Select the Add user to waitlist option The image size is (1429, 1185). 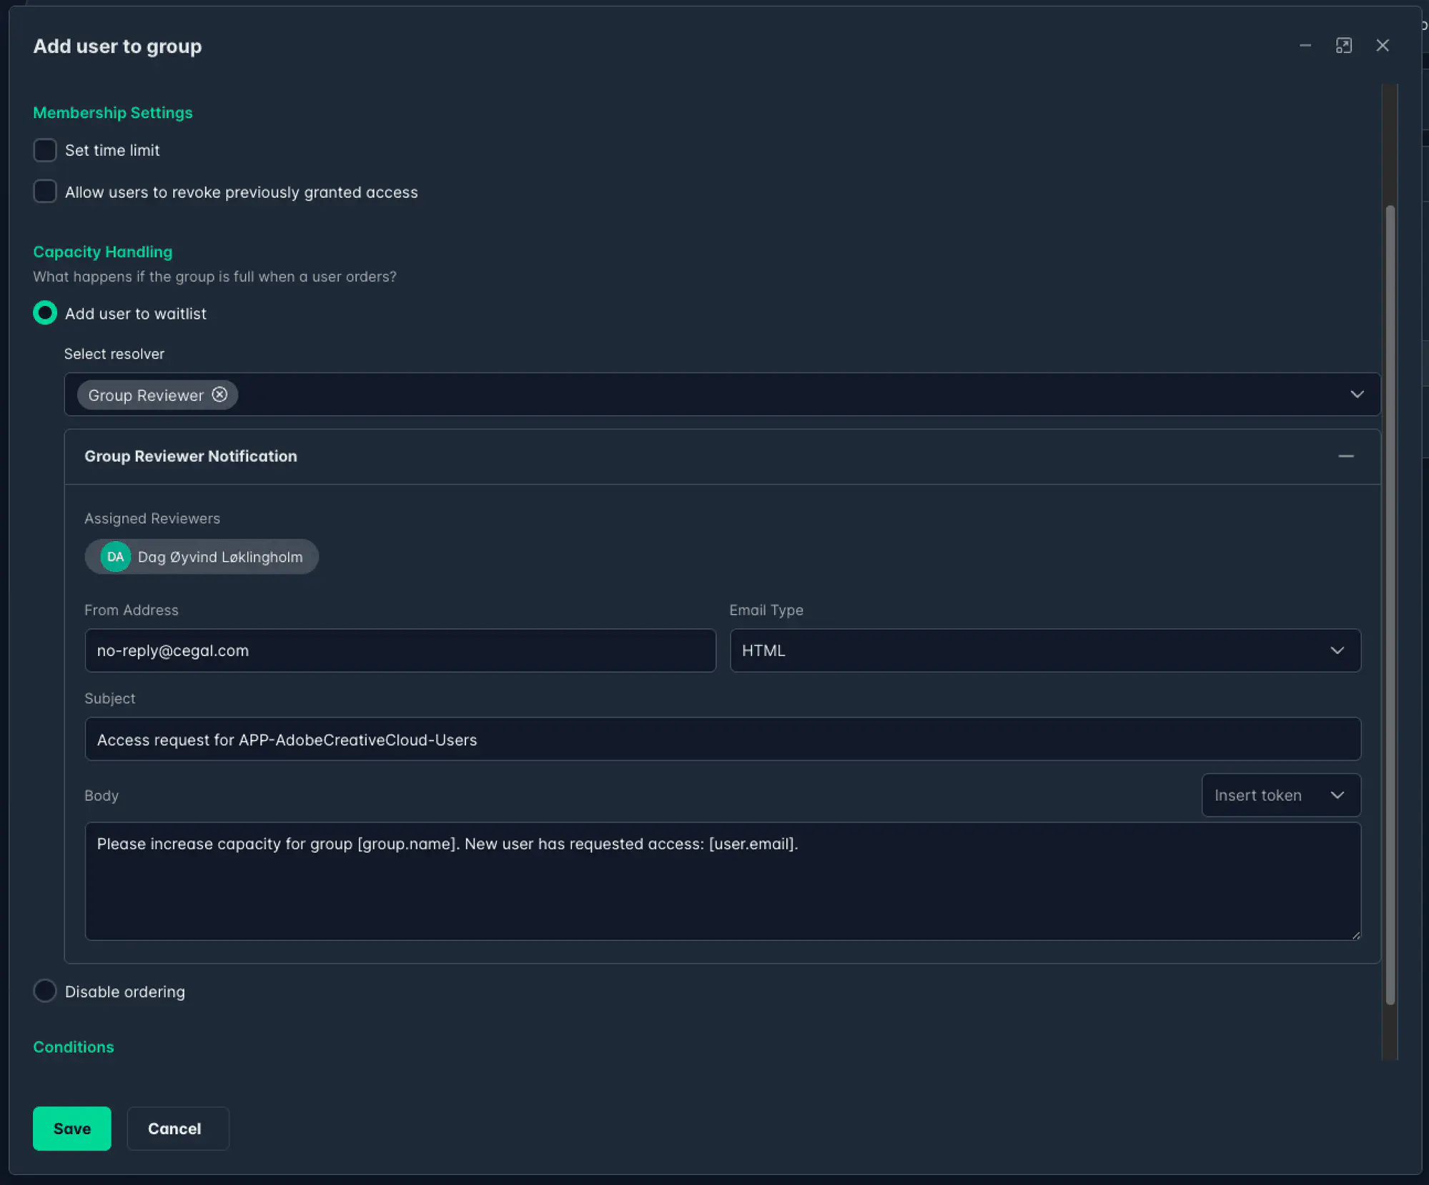point(44,313)
